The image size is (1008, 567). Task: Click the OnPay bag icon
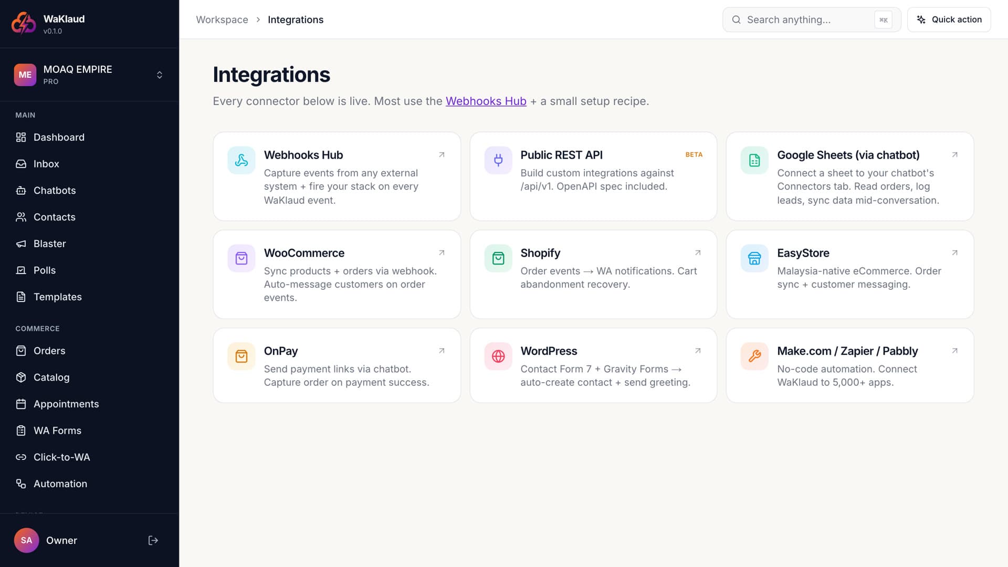click(241, 356)
